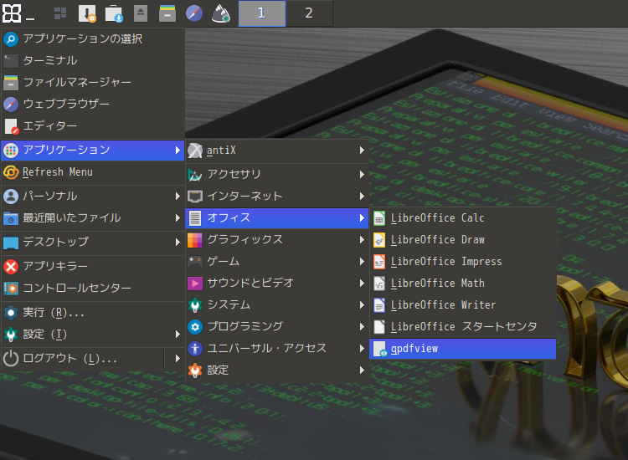Click the ゲーム controller icon
This screenshot has height=460, width=628.
coord(195,262)
